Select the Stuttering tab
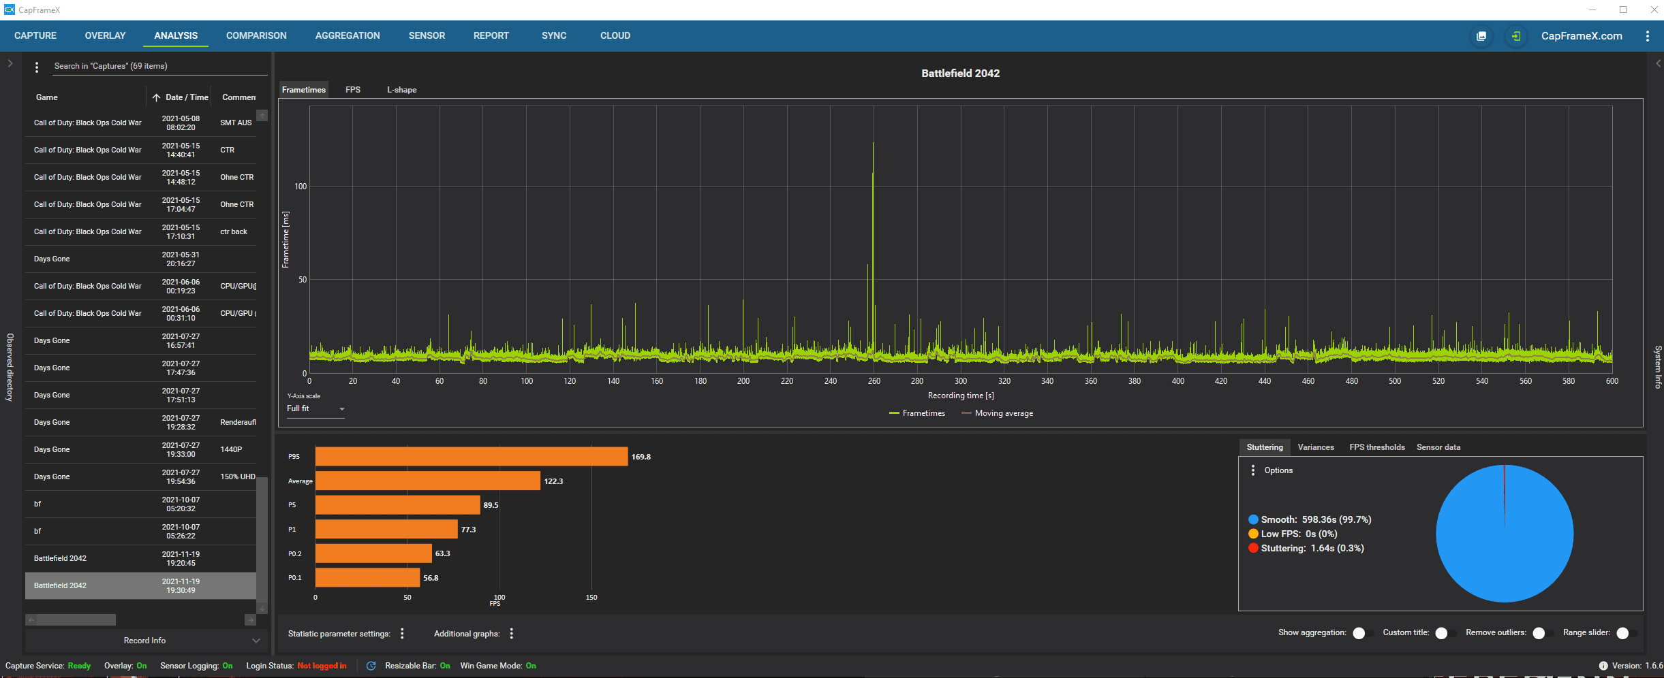 [1265, 447]
